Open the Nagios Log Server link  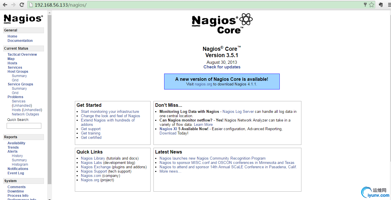[238, 112]
